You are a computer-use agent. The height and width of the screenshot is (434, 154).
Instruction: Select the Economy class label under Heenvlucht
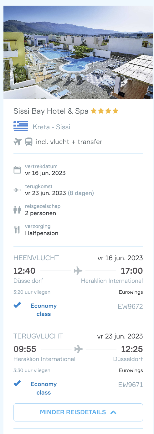44,310
